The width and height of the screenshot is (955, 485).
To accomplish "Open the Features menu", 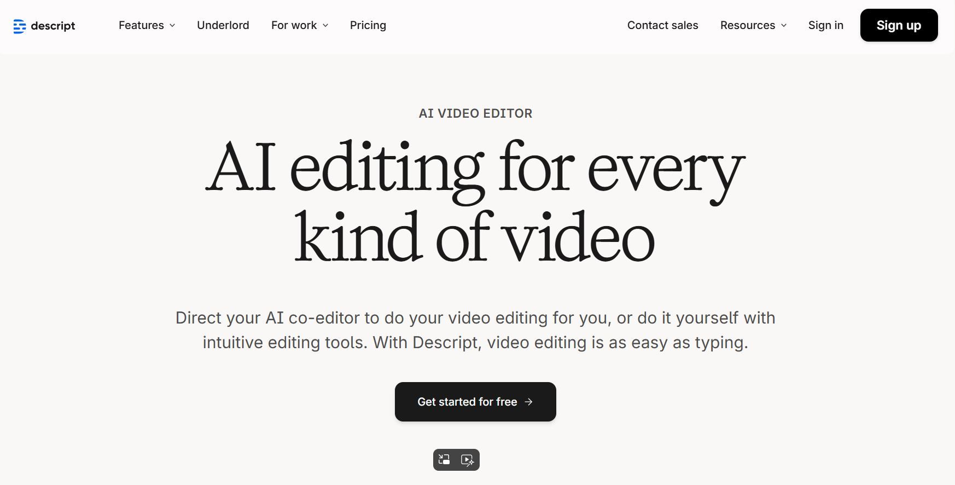I will click(x=141, y=25).
